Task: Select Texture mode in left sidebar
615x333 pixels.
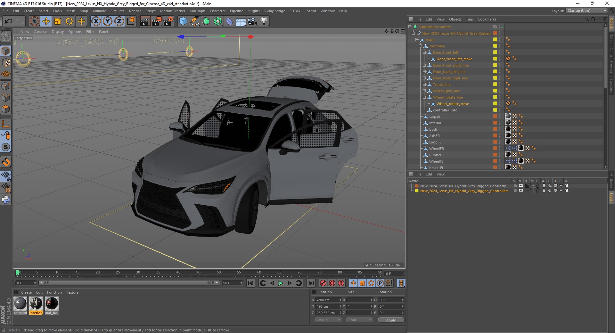Action: (x=6, y=63)
